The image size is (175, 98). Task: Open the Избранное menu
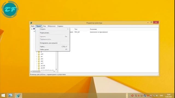point(51,26)
